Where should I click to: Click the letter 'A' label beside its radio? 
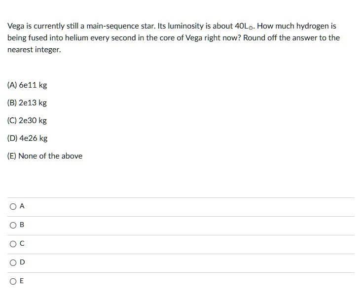click(x=22, y=207)
